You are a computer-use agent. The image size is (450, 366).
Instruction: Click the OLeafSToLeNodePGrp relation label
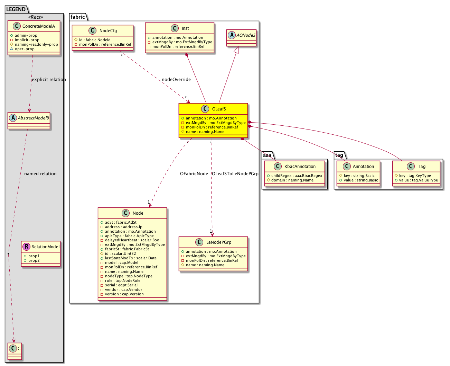235,174
